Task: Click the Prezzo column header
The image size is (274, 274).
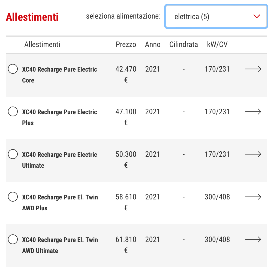Action: tap(126, 45)
